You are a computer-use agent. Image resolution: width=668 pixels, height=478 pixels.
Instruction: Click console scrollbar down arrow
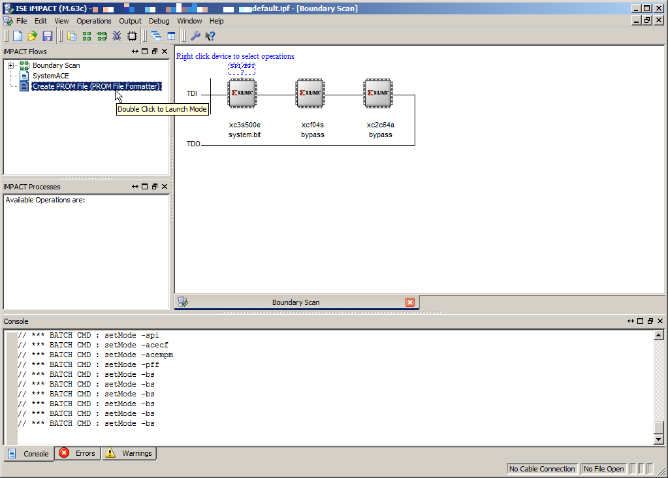click(659, 439)
